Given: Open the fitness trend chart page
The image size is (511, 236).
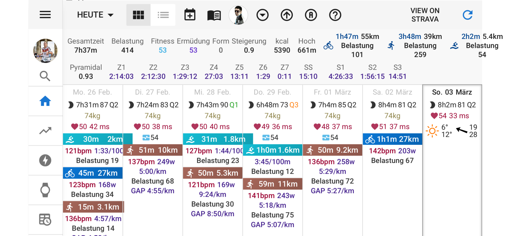Looking at the screenshot, I should point(45,131).
